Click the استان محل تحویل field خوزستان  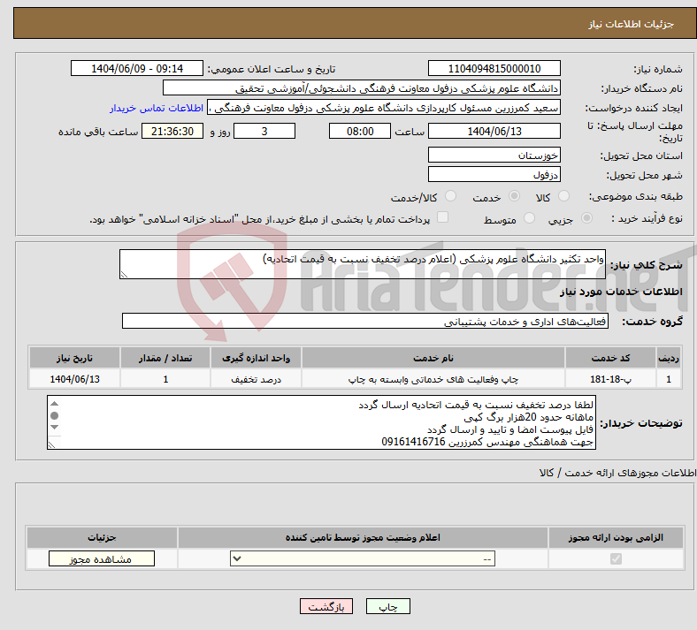pos(494,155)
